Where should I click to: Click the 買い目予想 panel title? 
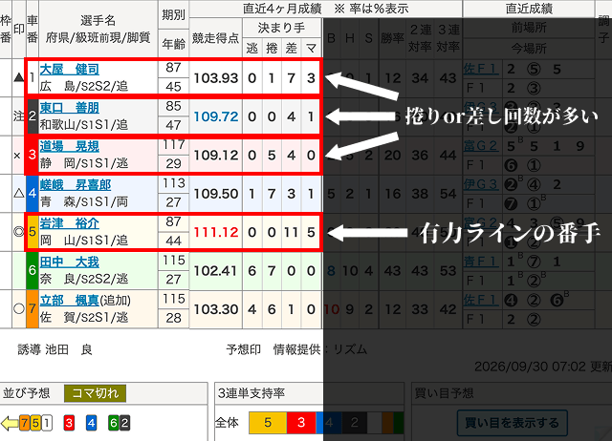(x=444, y=393)
